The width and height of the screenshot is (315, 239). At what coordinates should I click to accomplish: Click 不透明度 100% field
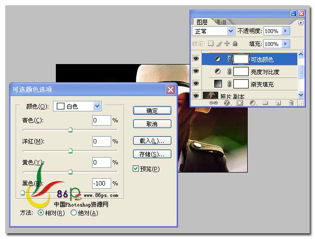[273, 31]
